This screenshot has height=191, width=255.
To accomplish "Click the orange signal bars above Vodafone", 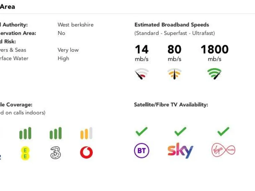I will pos(86,133).
